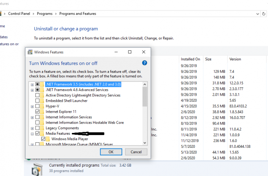Click the Windows Media Player folder icon
The image size is (268, 176).
tap(48, 139)
